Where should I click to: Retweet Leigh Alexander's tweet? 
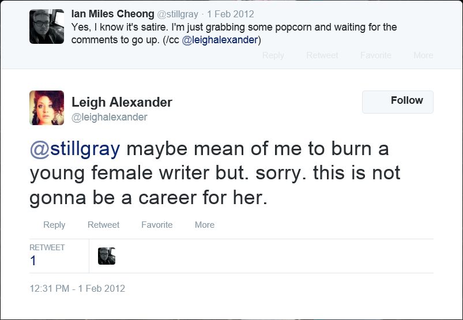coord(103,225)
